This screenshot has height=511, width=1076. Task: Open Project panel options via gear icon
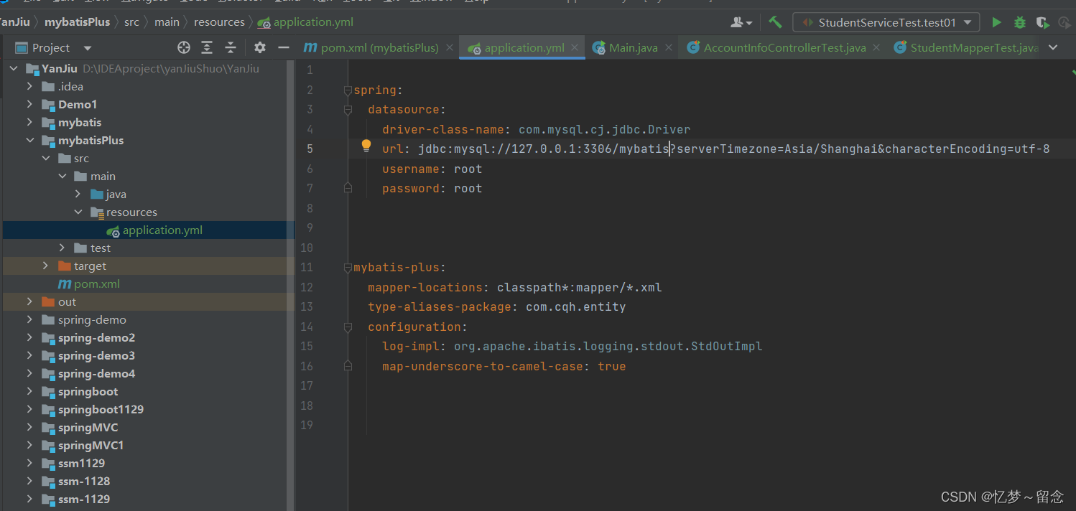pyautogui.click(x=259, y=47)
